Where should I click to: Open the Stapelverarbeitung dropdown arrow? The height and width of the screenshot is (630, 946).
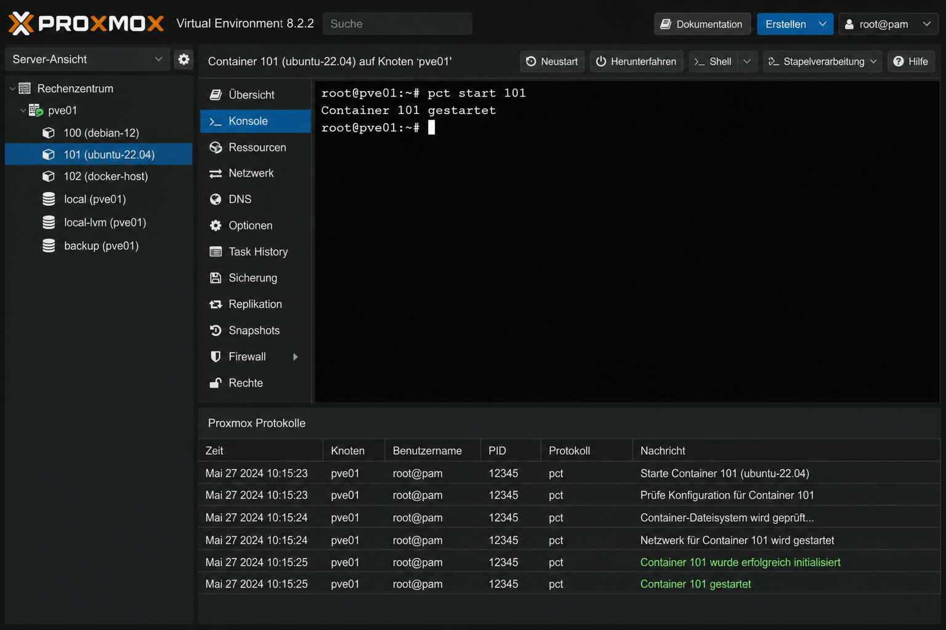(x=873, y=62)
